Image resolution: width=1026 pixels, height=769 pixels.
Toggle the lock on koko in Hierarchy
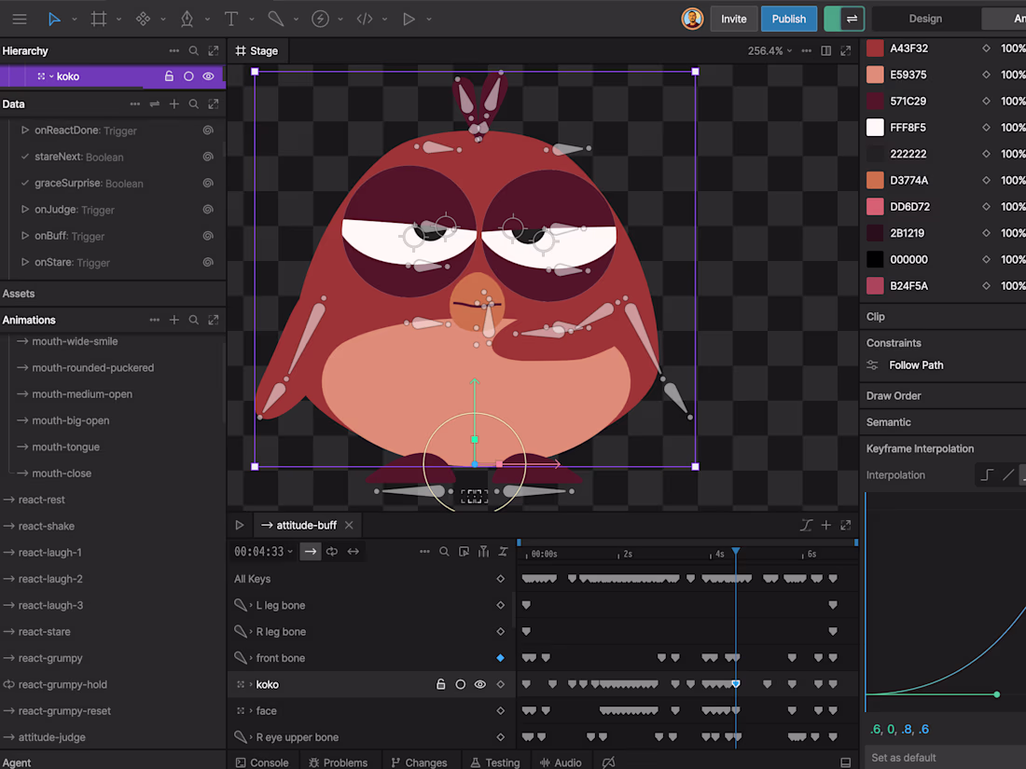click(169, 76)
